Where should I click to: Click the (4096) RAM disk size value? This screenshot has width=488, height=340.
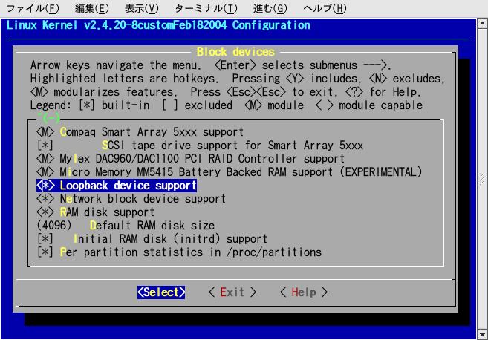54,226
